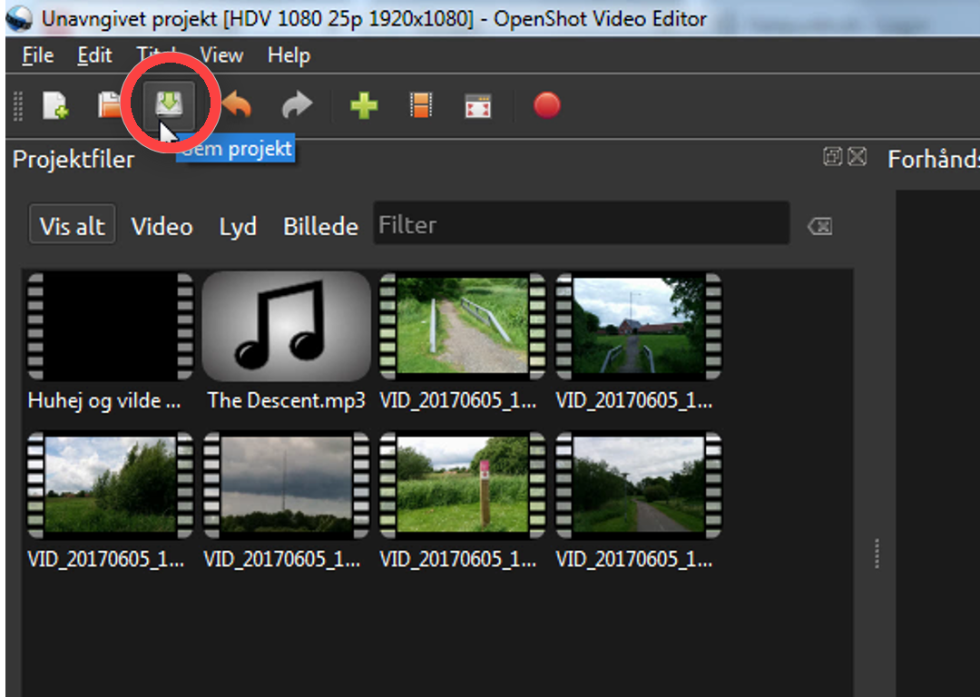This screenshot has width=980, height=697.
Task: Float the Projektfiler panel
Action: tap(832, 156)
